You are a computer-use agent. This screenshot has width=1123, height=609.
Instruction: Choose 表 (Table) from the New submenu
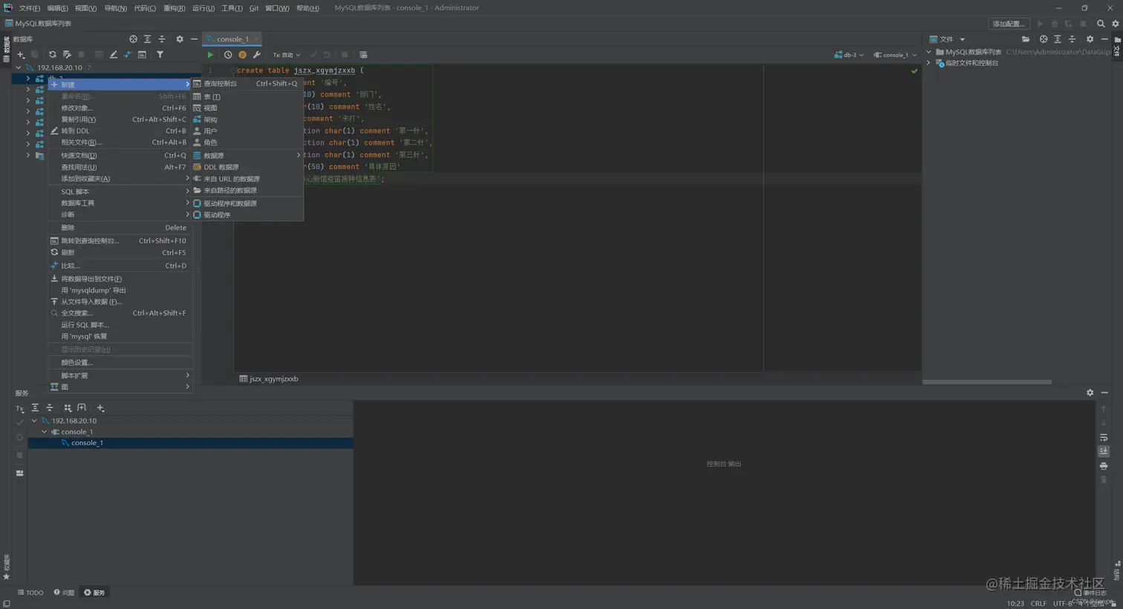(x=247, y=96)
